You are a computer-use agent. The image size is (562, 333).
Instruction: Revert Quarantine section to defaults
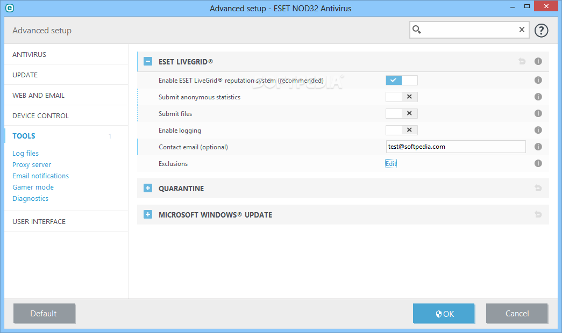tap(538, 188)
